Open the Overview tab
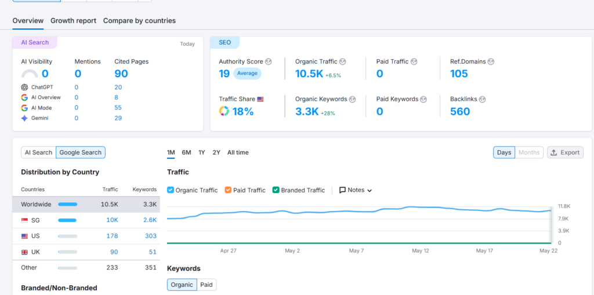 coord(28,21)
